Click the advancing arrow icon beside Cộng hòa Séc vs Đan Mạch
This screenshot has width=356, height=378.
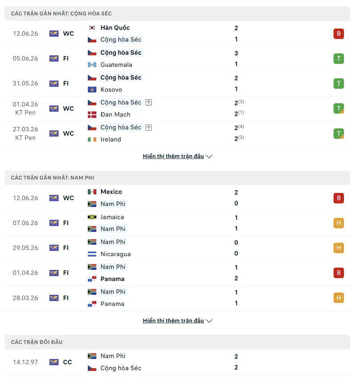tap(148, 102)
